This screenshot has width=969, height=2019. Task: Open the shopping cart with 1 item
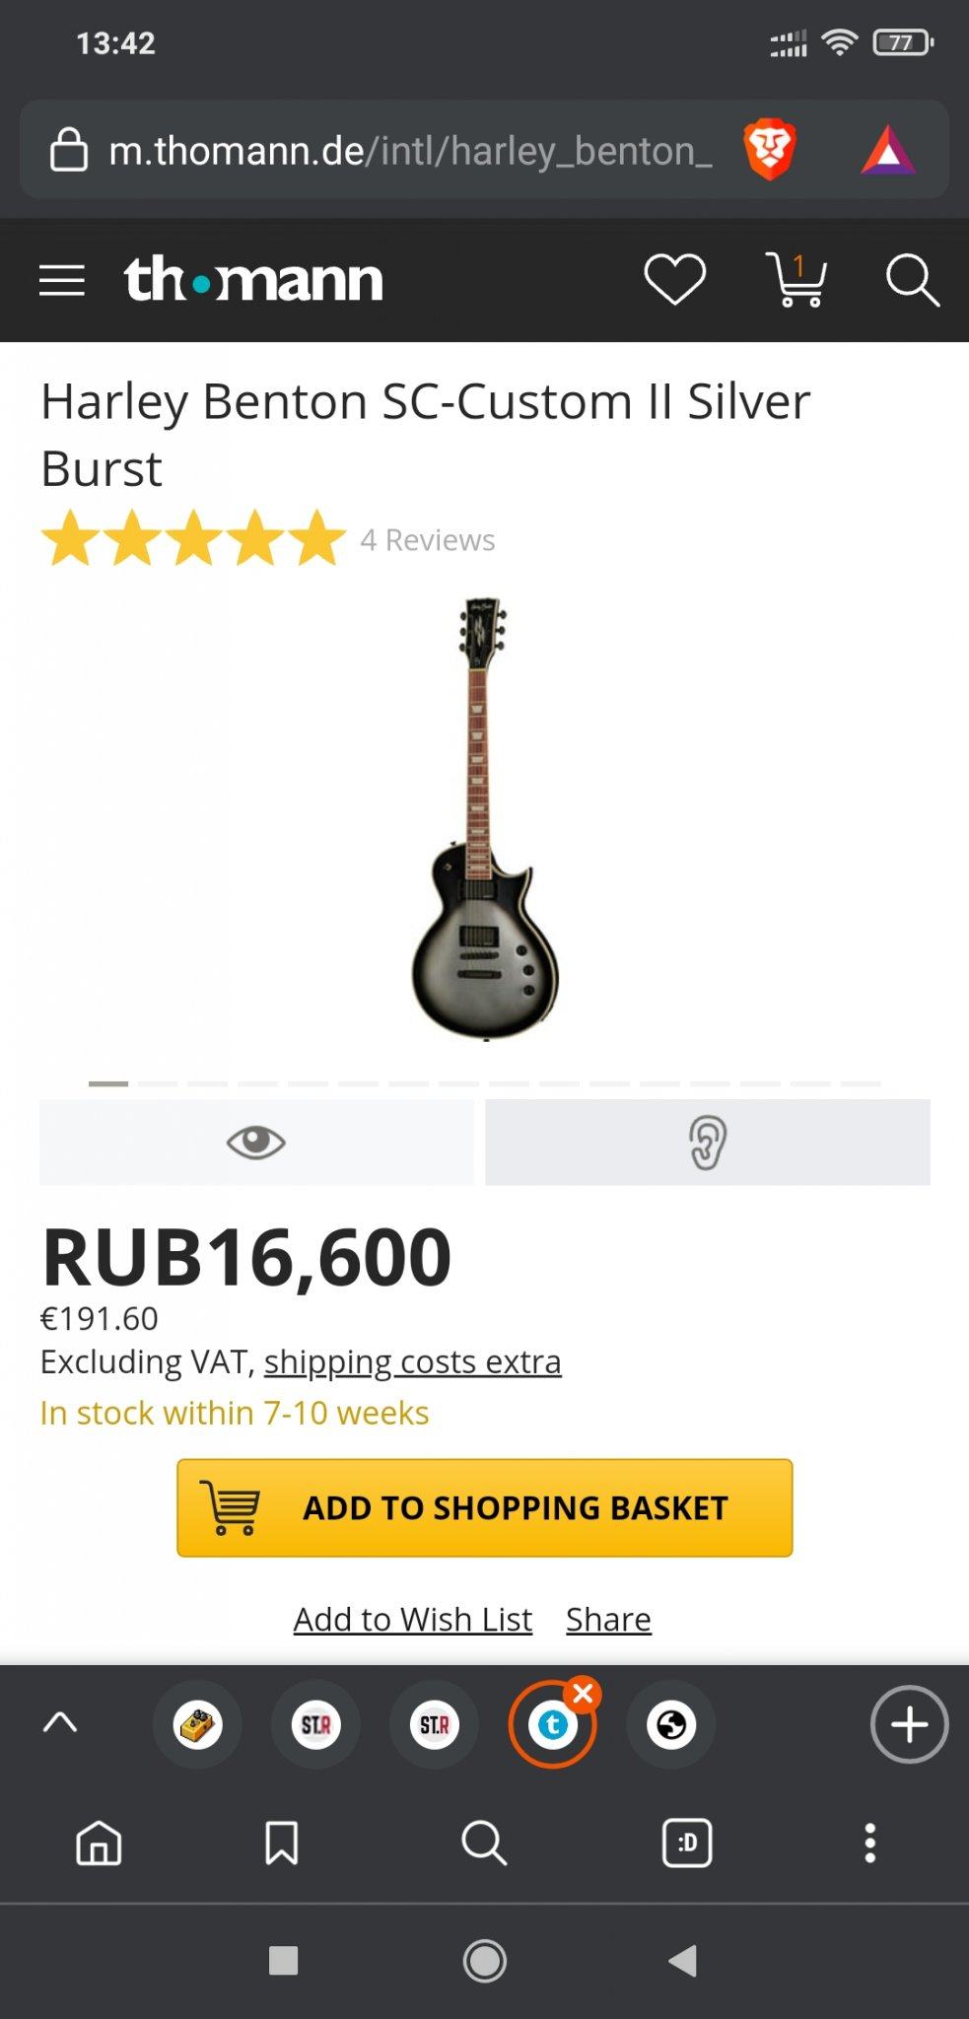click(796, 281)
